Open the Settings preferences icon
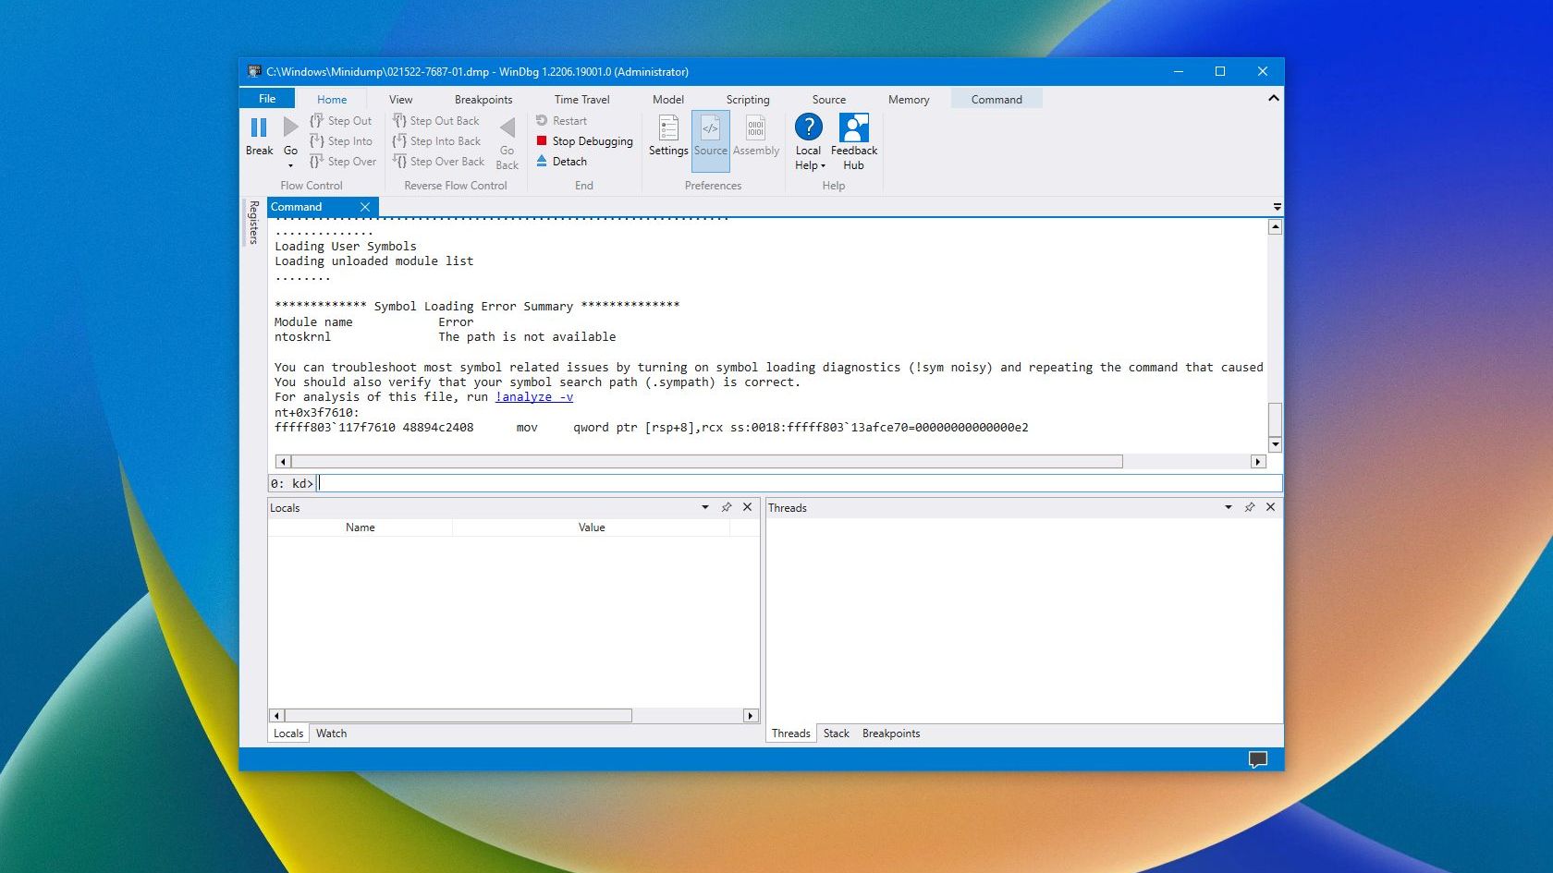 668,127
